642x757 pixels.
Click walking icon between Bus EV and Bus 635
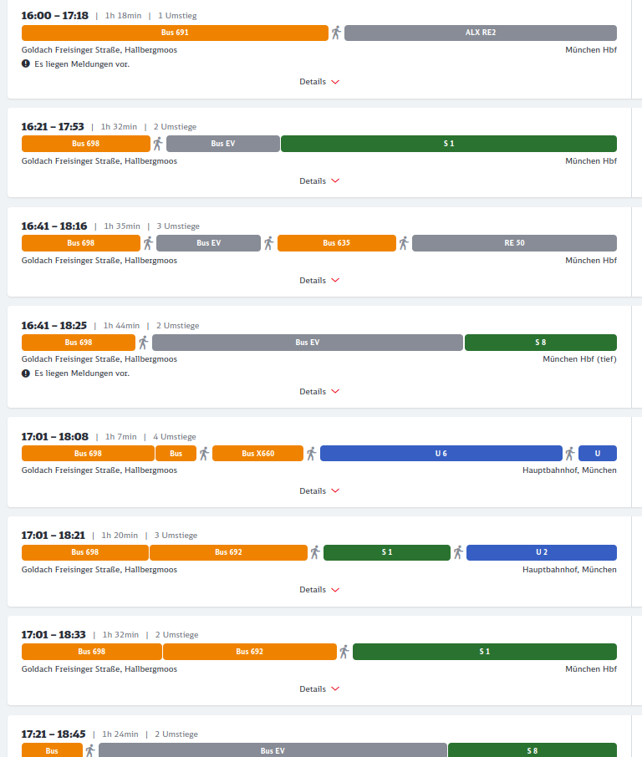pyautogui.click(x=268, y=243)
